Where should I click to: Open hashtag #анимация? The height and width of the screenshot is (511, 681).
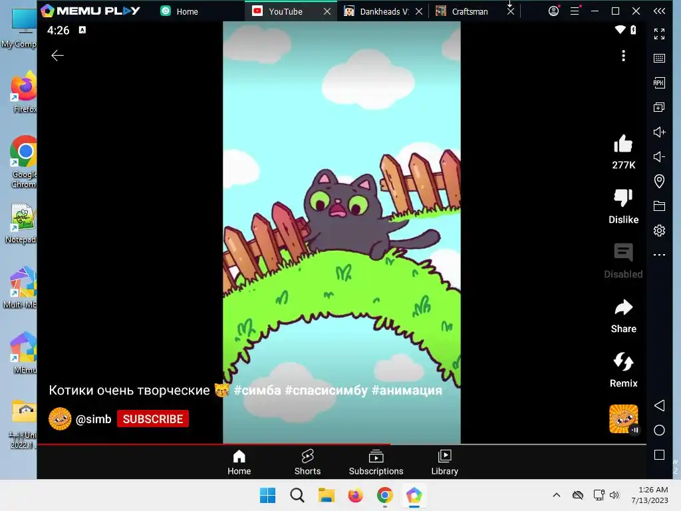tap(407, 390)
